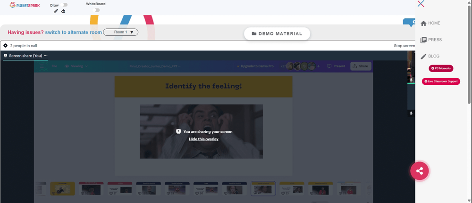
Task: Select slide thumbnail 17
Action: [120, 188]
